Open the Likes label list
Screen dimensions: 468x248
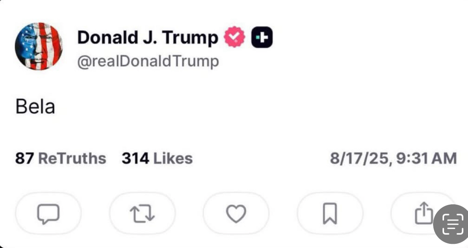coord(173,158)
